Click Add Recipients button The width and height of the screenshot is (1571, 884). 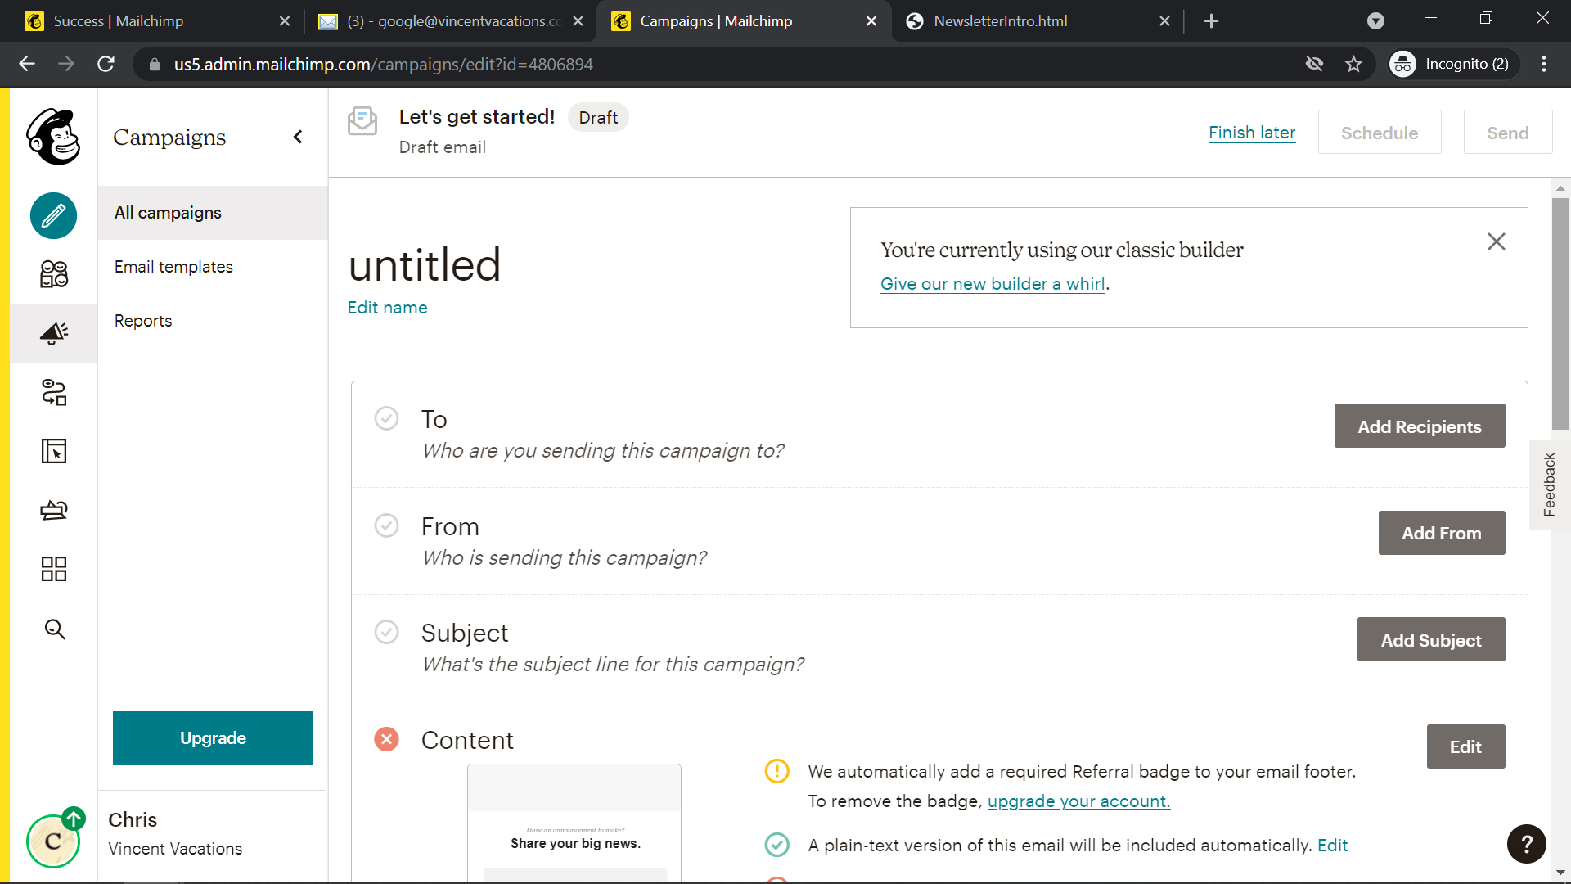click(1420, 426)
